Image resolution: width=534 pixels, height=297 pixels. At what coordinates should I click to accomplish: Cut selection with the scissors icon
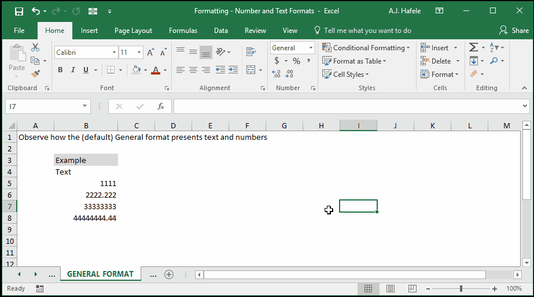pos(35,47)
